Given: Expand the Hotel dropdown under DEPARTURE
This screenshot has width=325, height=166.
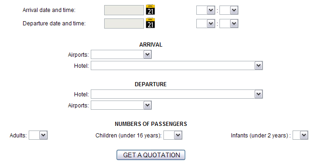Looking at the screenshot, I should (177, 94).
